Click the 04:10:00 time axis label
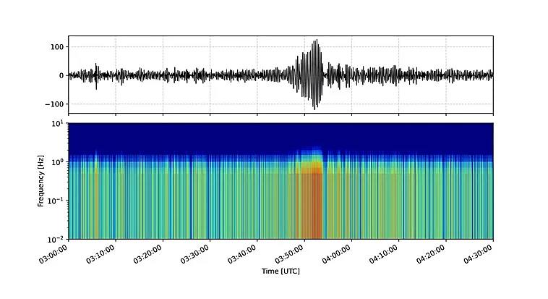 point(384,254)
